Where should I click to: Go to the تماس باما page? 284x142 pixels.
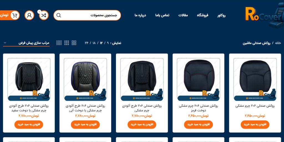coord(162,15)
